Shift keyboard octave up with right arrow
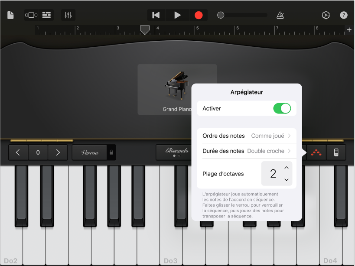The width and height of the screenshot is (355, 266). (58, 152)
